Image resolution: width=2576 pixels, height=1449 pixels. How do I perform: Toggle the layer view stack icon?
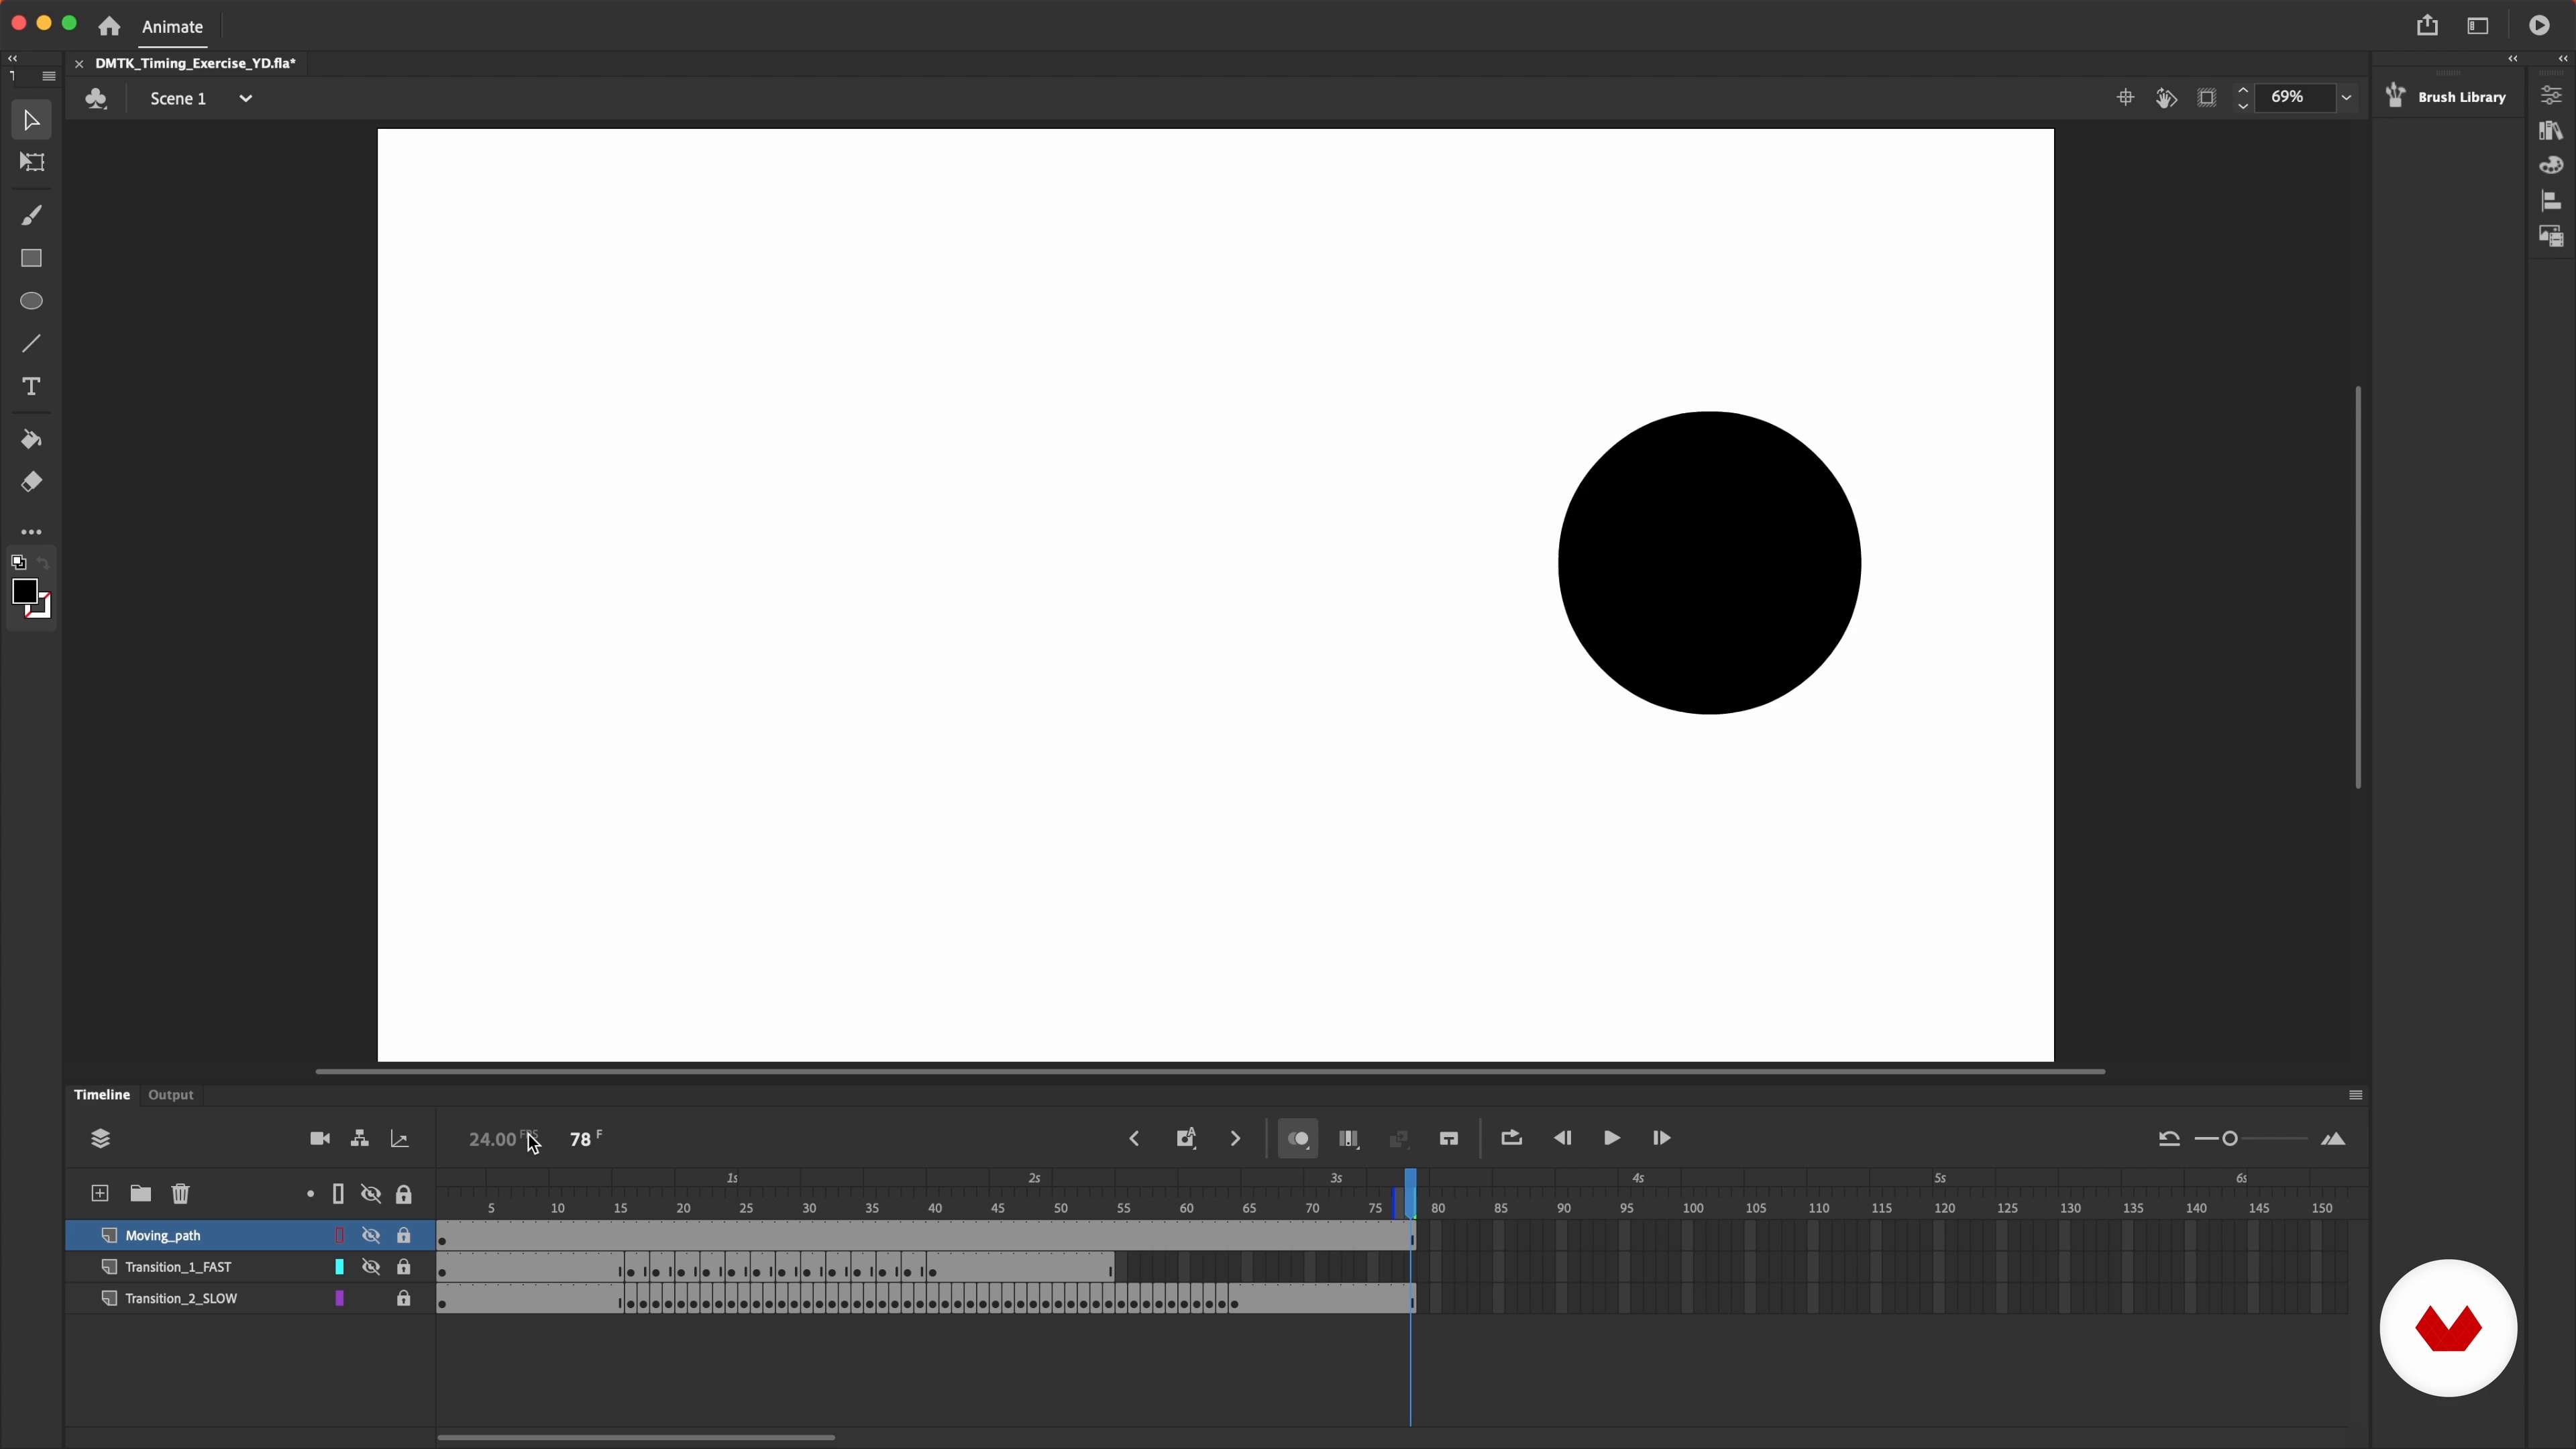click(x=100, y=1138)
